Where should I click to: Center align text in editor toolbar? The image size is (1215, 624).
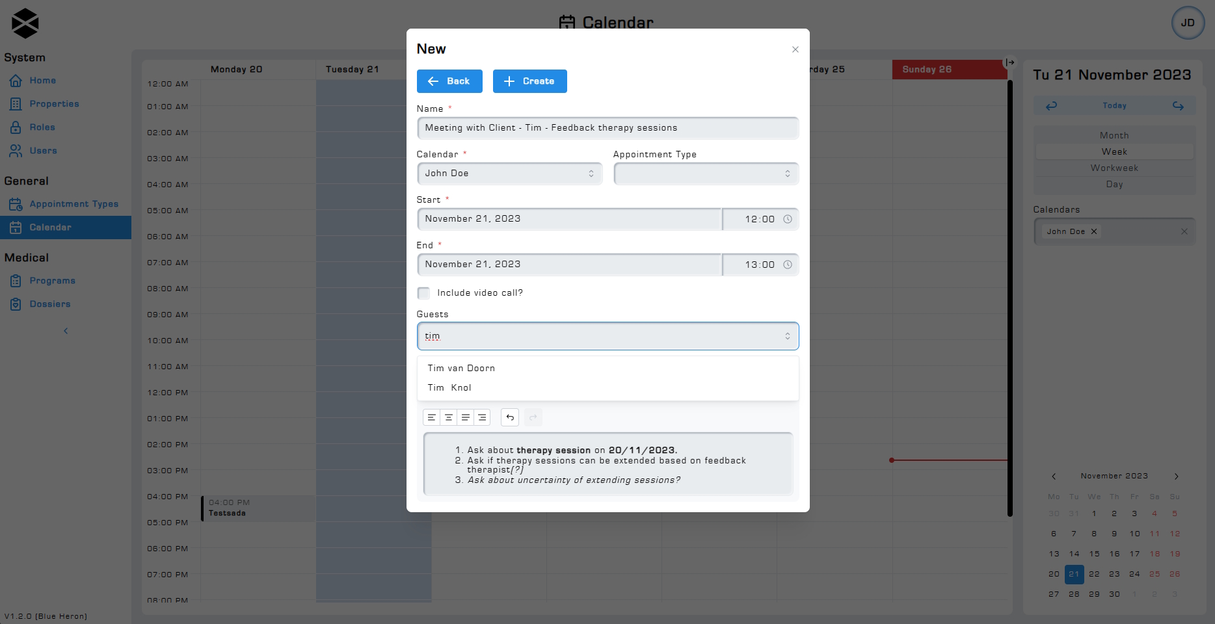(449, 417)
